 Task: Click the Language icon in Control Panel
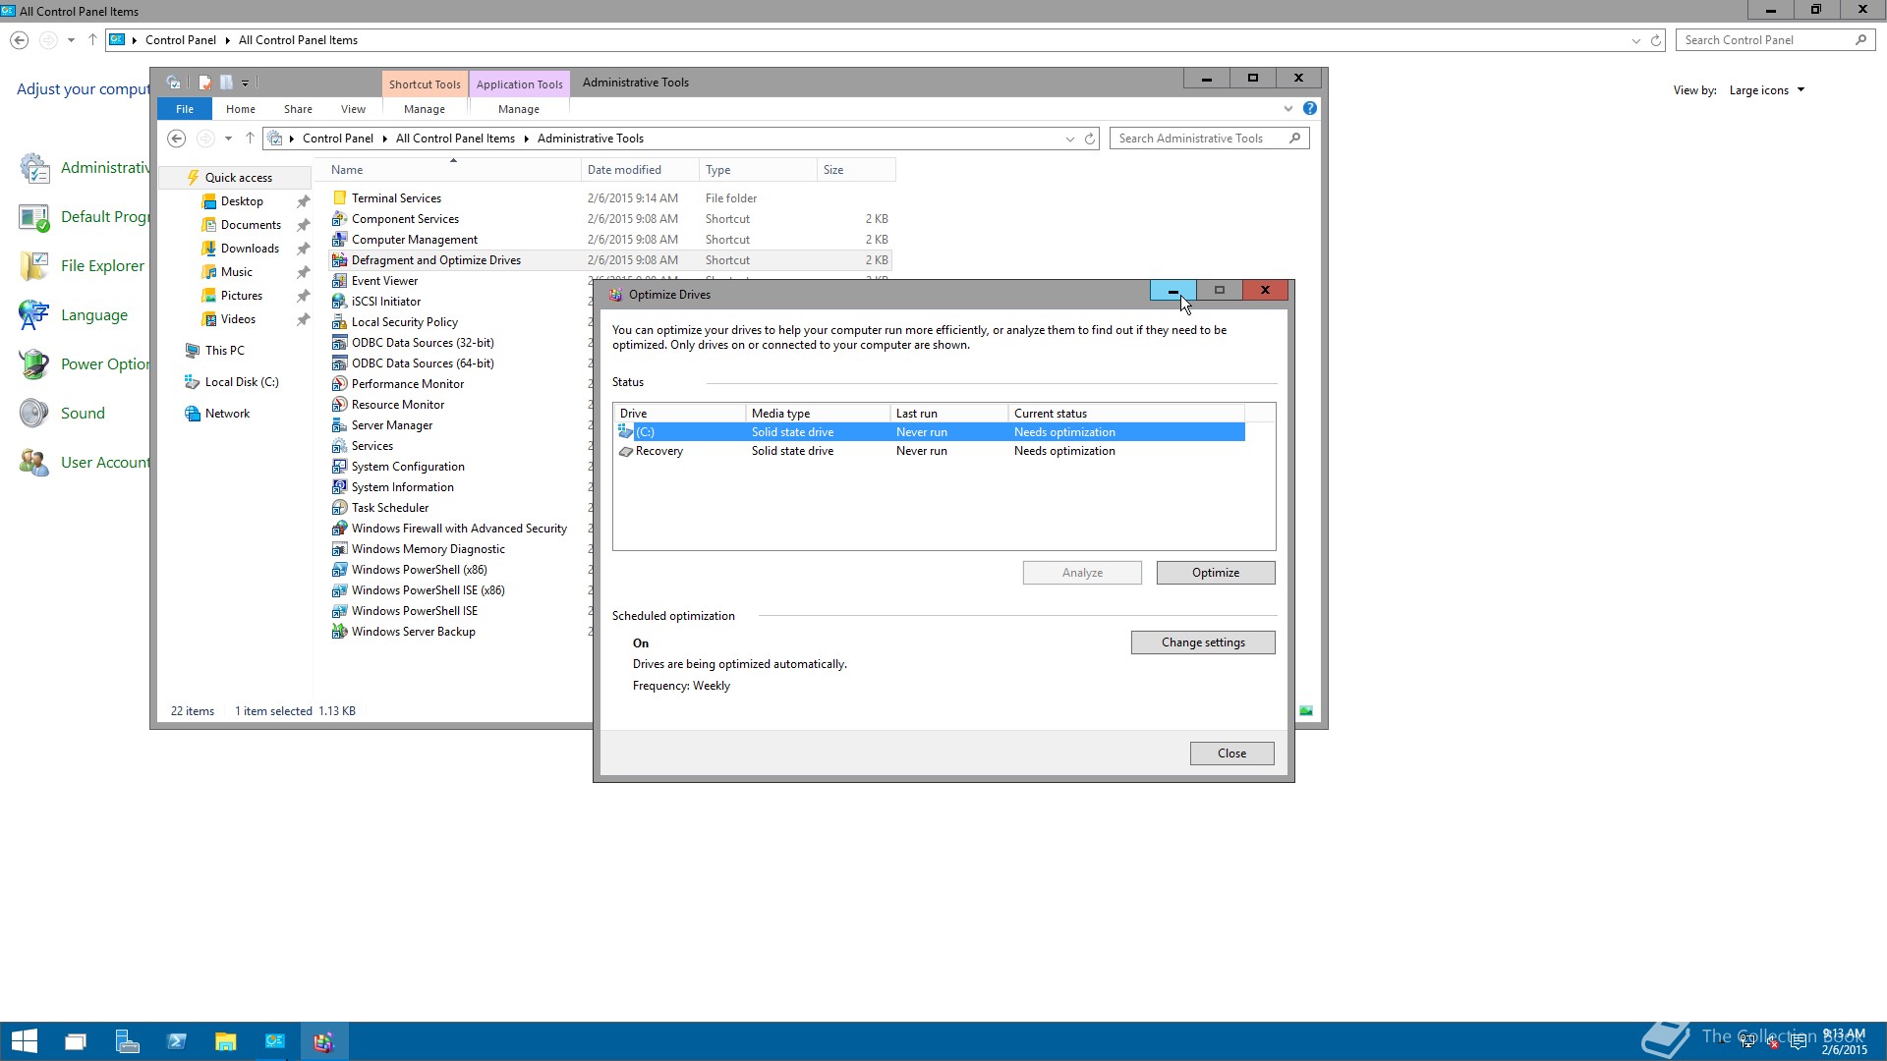pyautogui.click(x=33, y=314)
